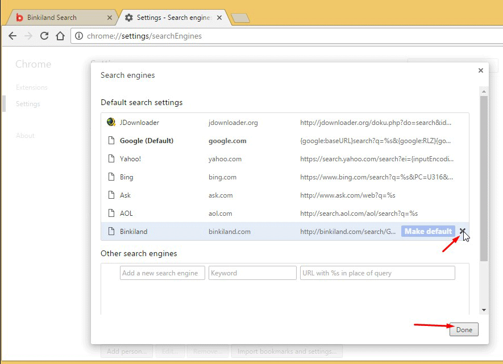Screen dimensions: 503x364
Task: Select the Binkiland row name
Action: (x=134, y=232)
